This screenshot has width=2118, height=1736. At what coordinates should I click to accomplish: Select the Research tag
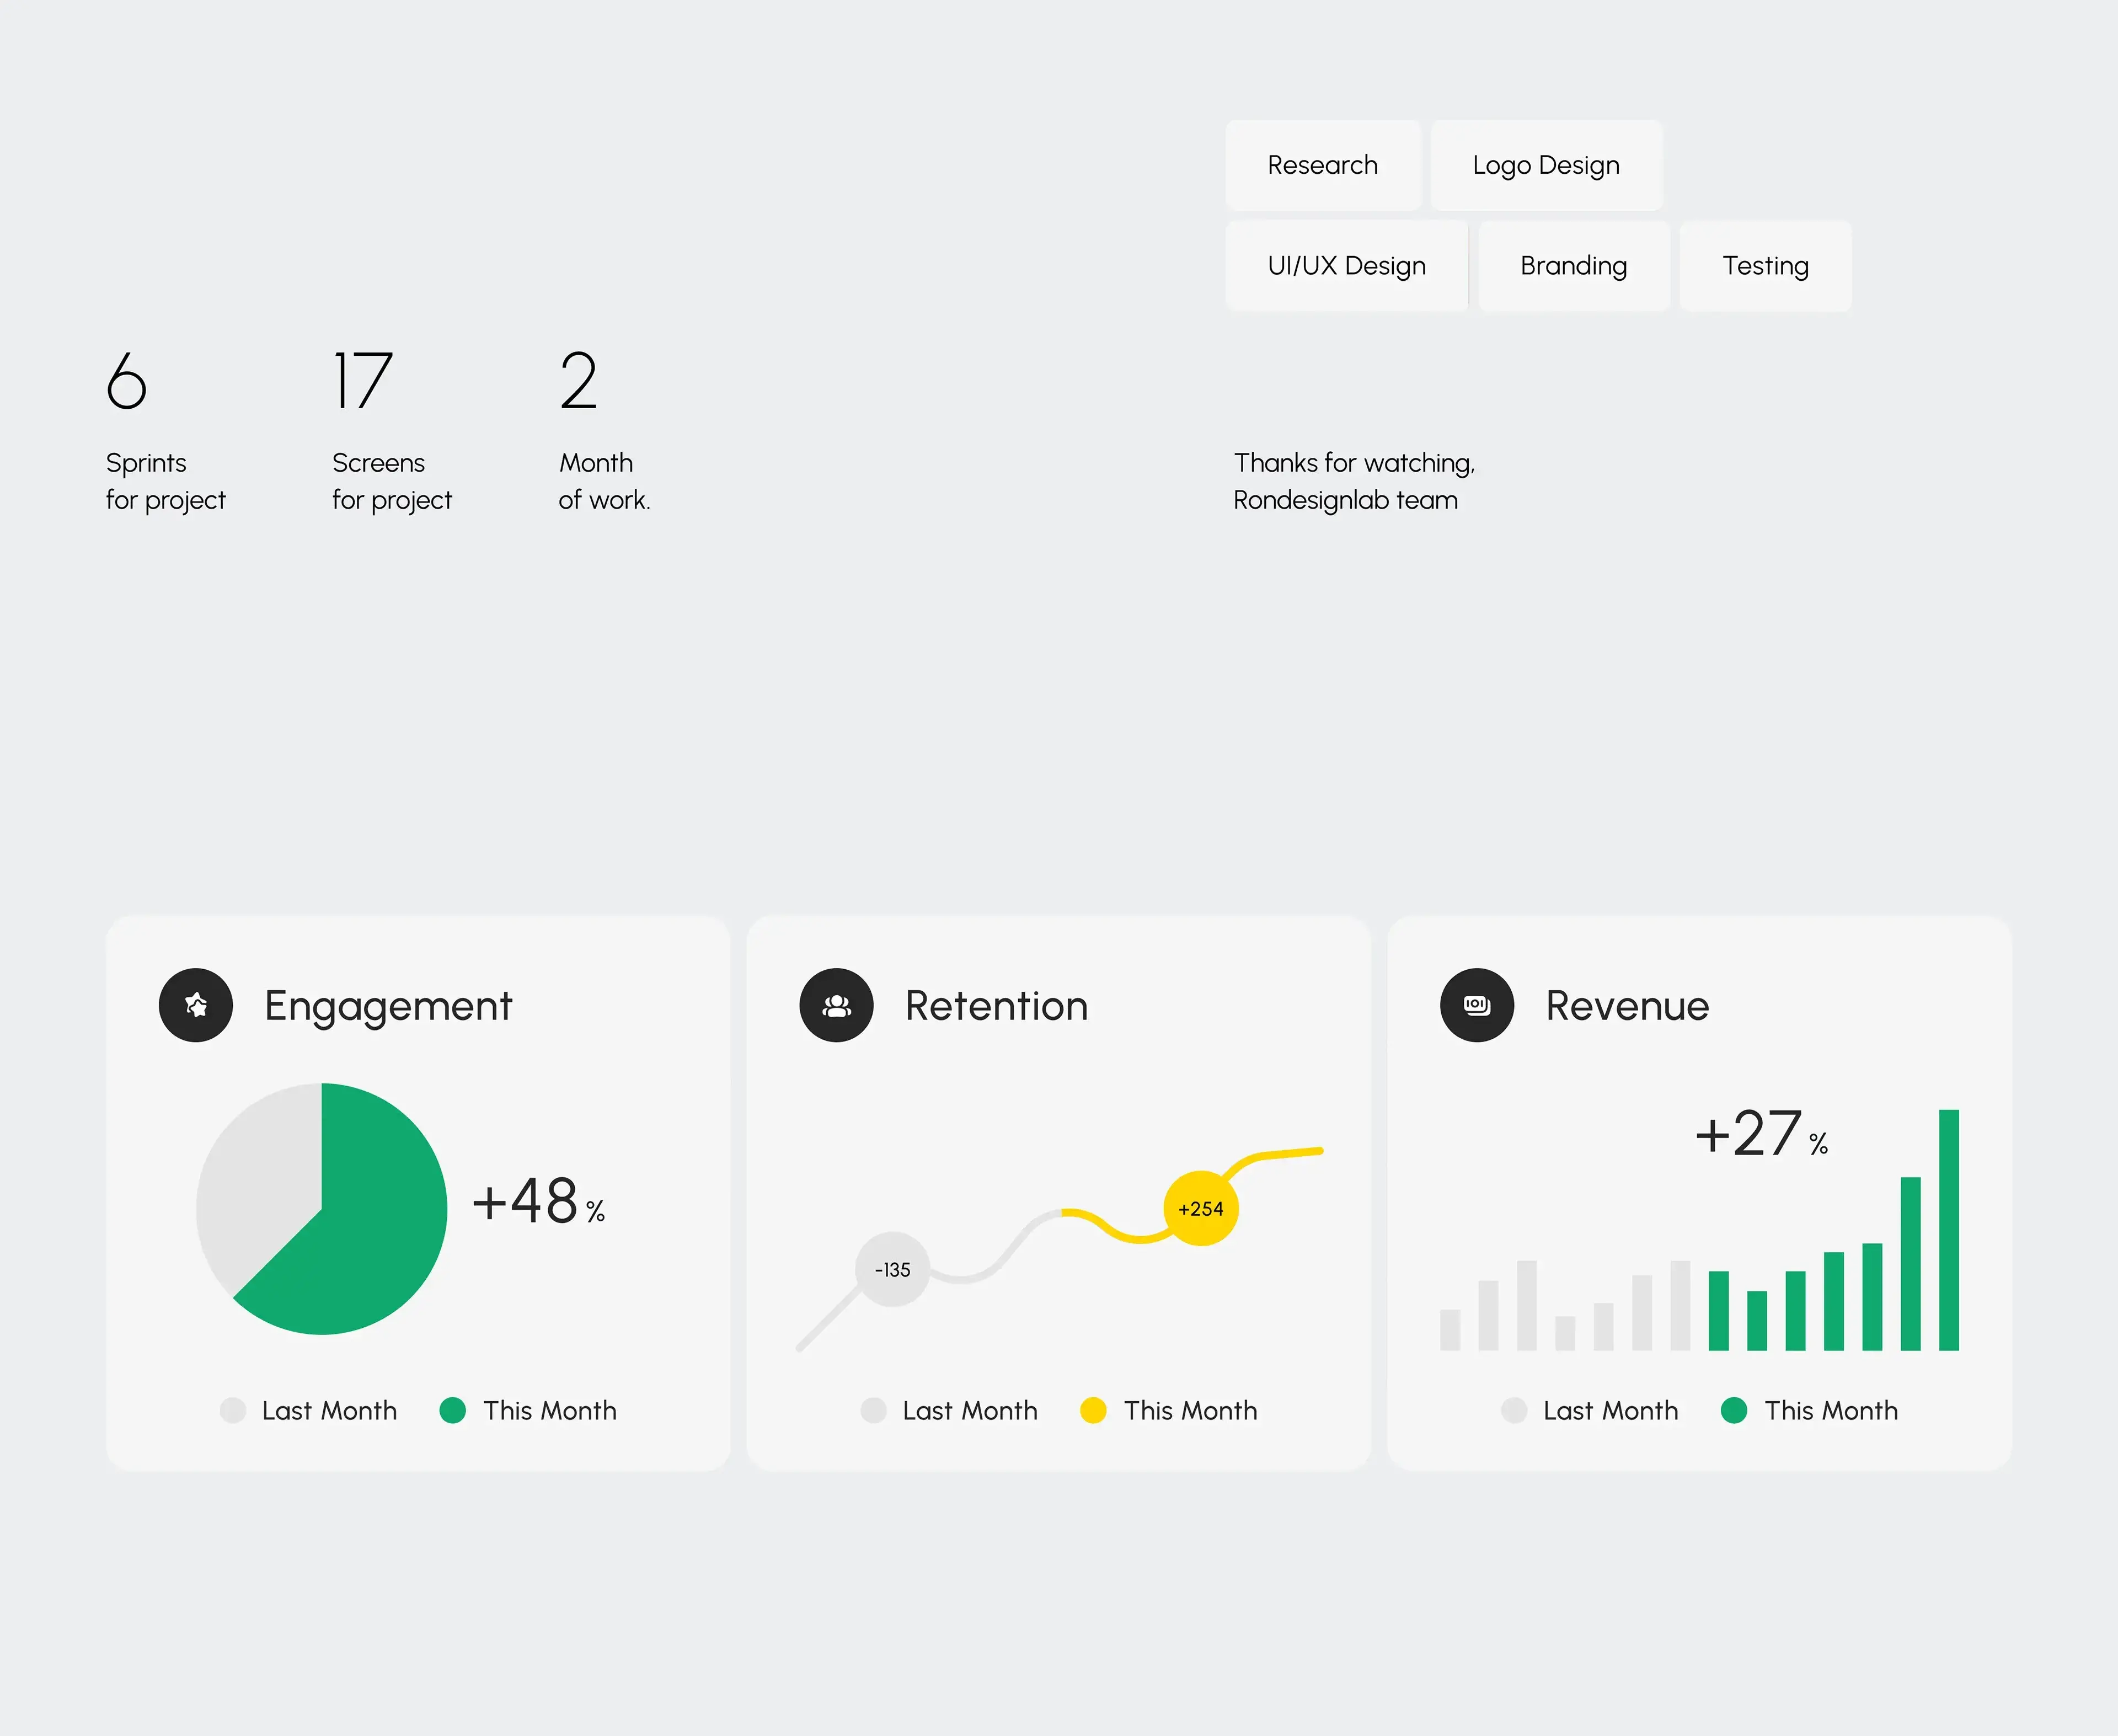point(1322,165)
